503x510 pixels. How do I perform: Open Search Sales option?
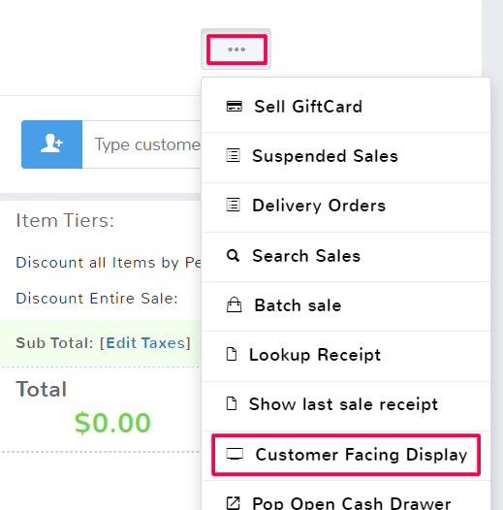(346, 257)
